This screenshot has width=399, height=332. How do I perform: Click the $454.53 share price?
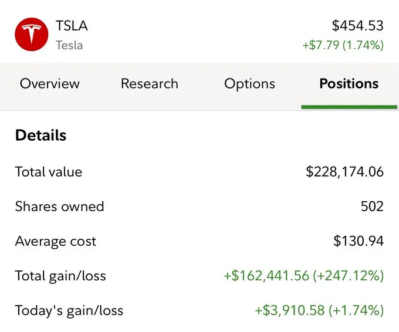point(357,26)
